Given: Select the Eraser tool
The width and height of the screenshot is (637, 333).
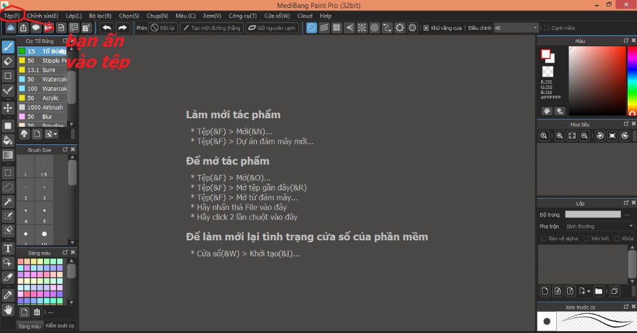Looking at the screenshot, I should (7, 62).
